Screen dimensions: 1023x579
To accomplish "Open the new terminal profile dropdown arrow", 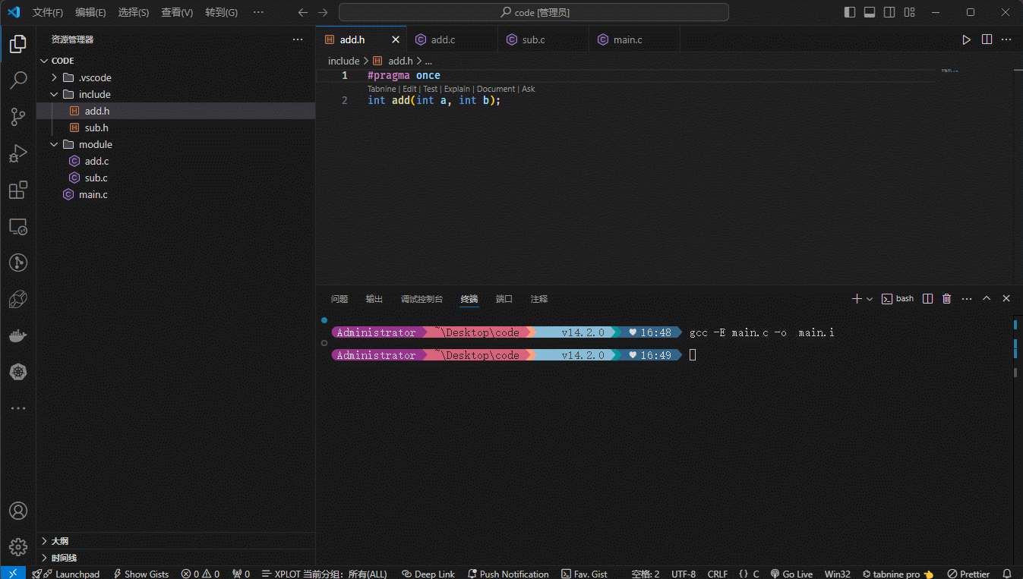I will tap(870, 299).
